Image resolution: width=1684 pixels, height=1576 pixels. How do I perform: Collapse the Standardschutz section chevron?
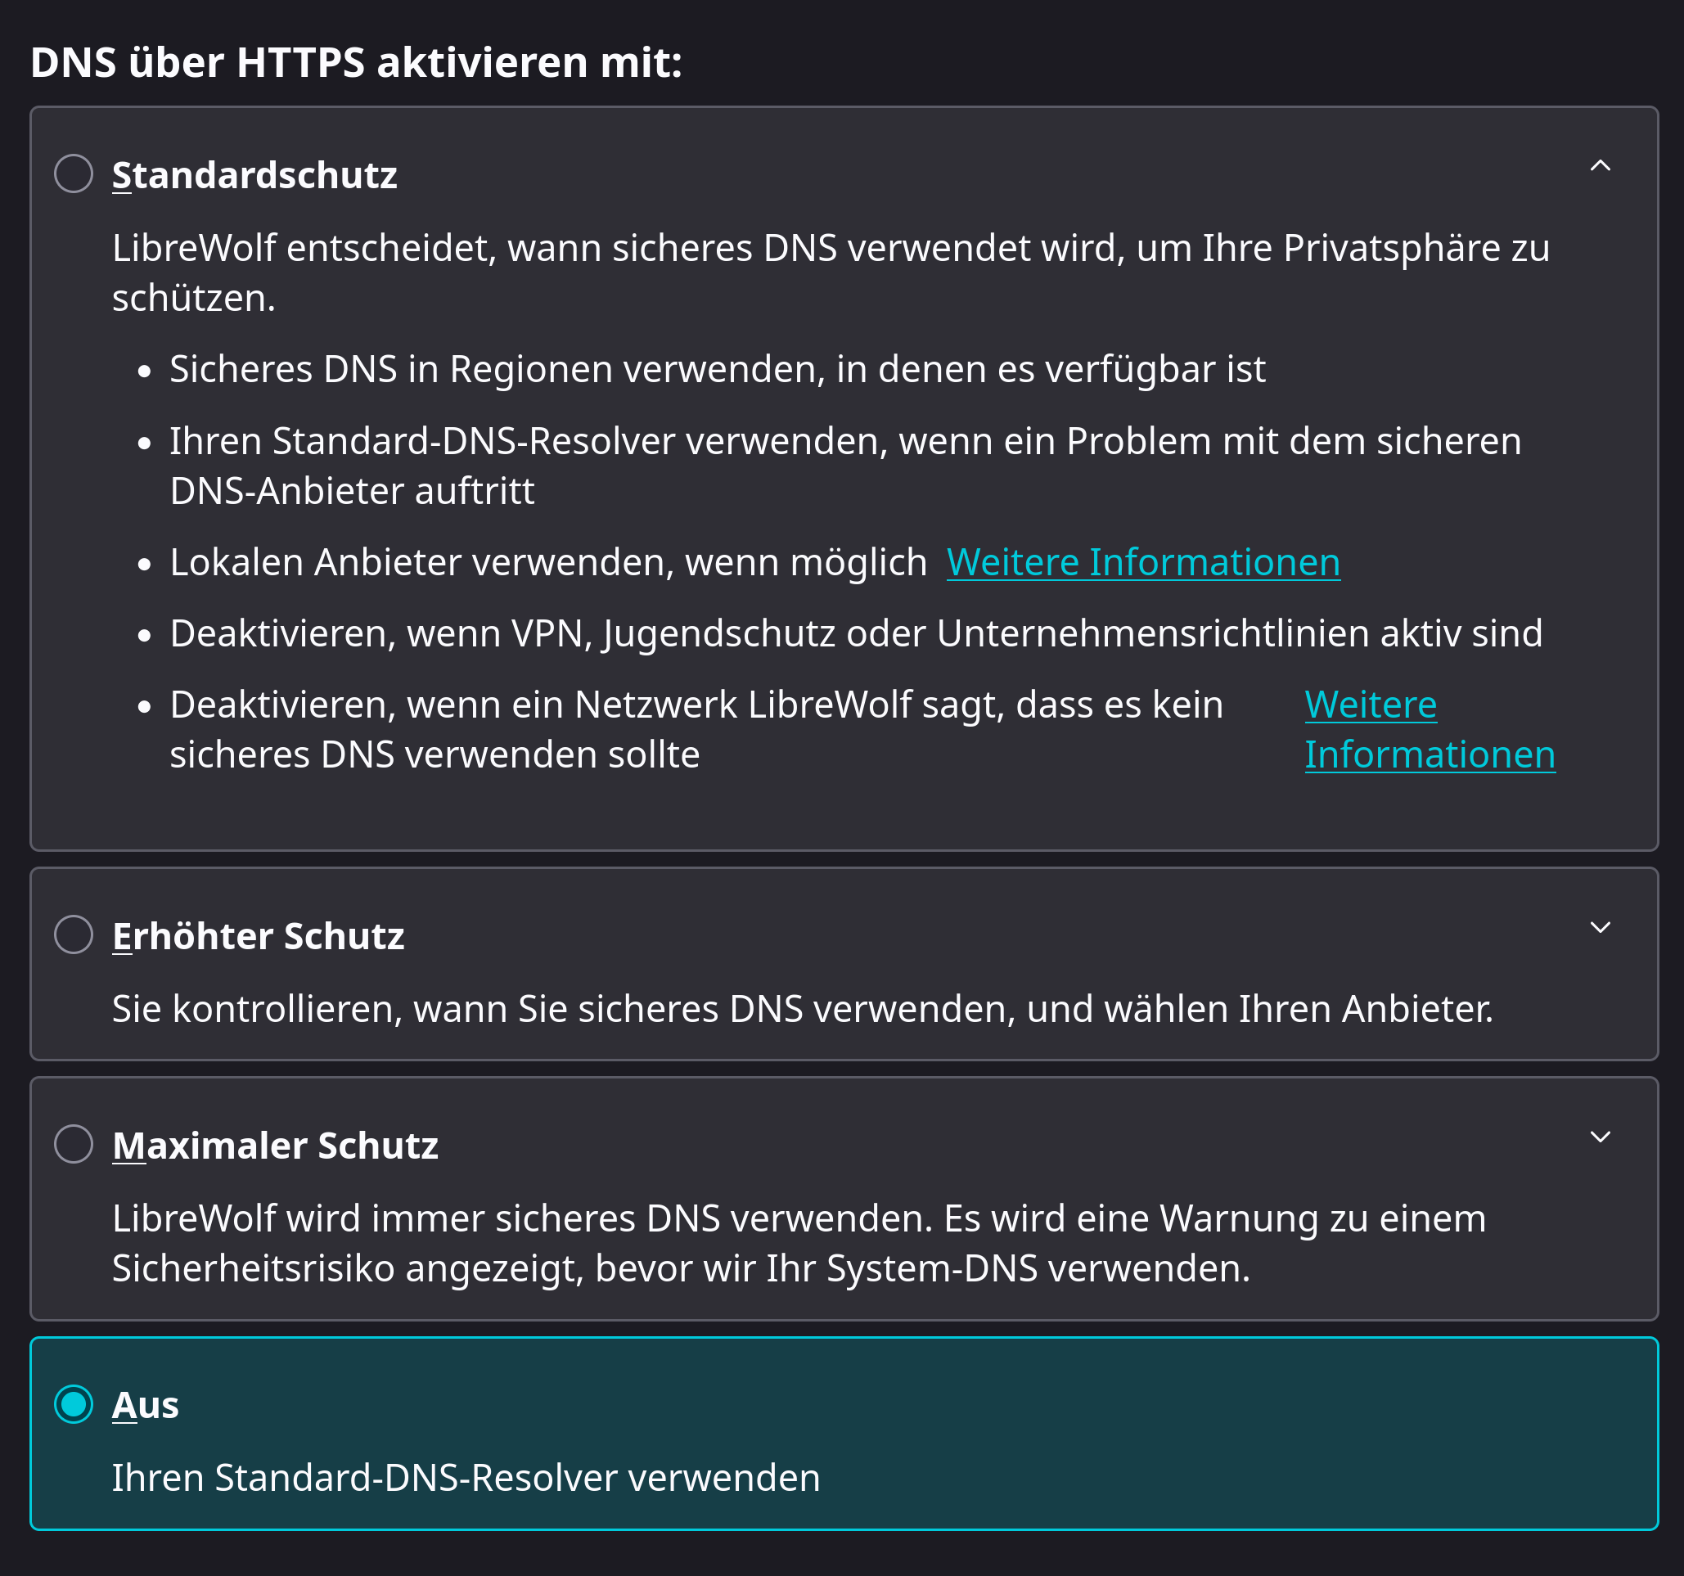click(x=1599, y=166)
